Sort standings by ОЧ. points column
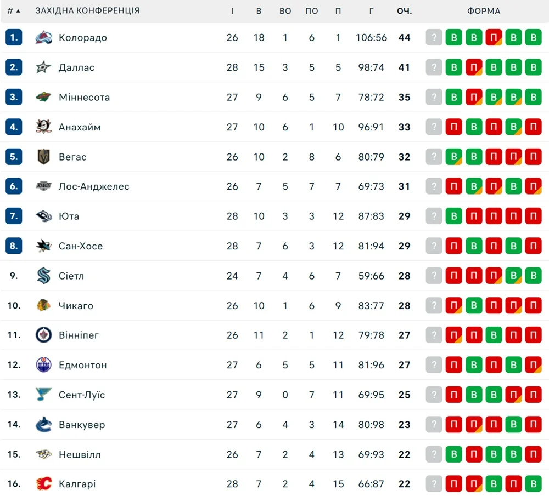Screen dimensions: 549x496 [x=405, y=11]
